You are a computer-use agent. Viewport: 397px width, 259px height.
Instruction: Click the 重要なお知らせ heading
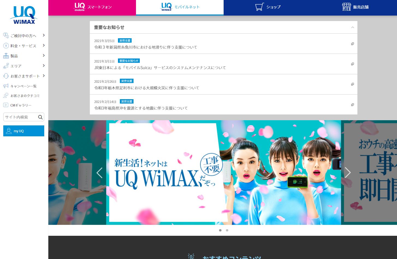point(109,27)
